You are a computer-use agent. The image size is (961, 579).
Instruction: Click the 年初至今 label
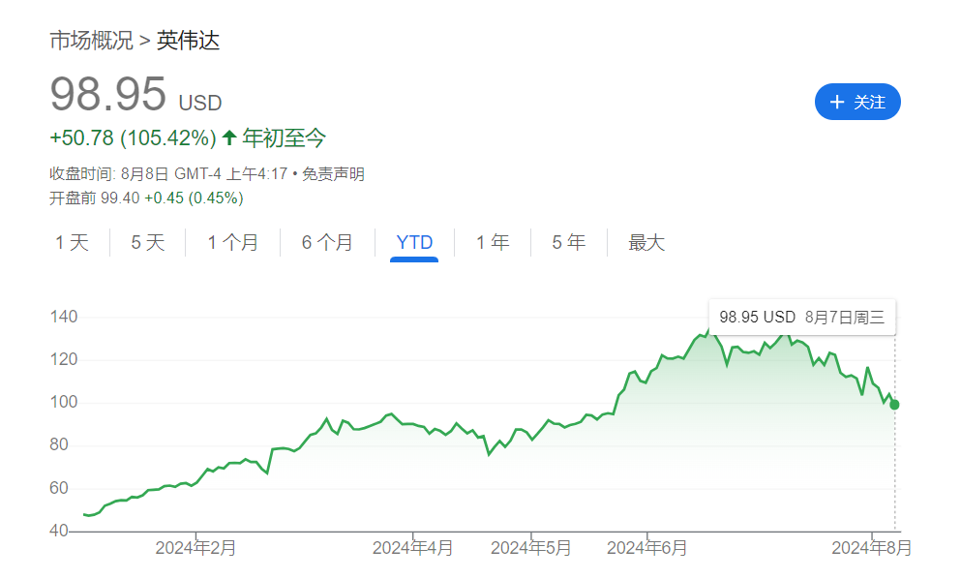(284, 138)
